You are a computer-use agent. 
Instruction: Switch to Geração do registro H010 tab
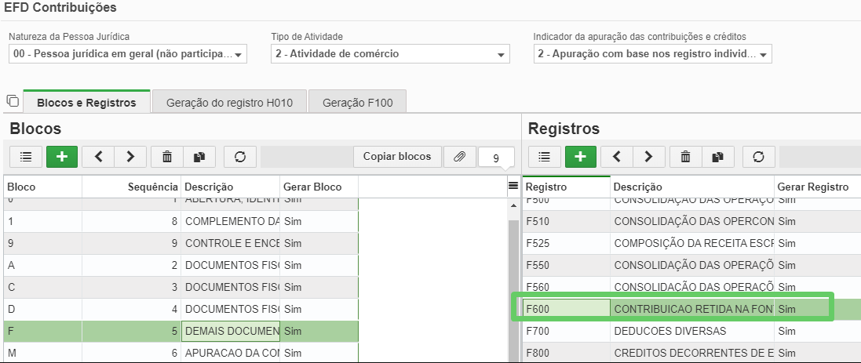[x=229, y=103]
